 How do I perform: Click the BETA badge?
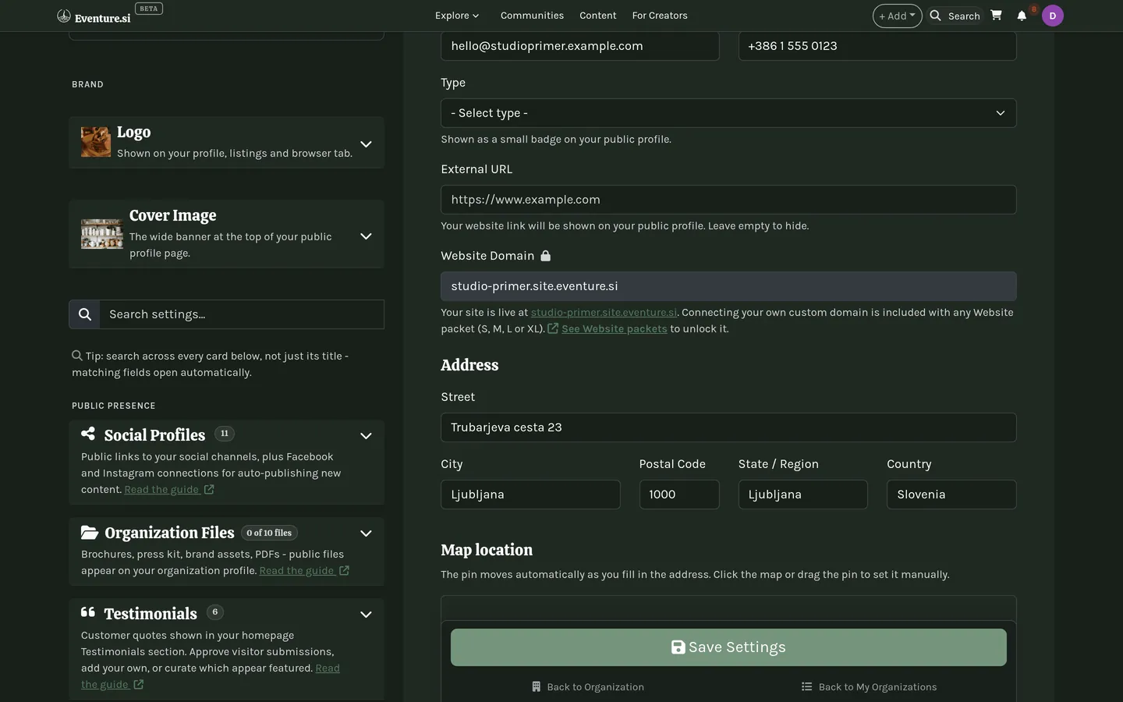pyautogui.click(x=148, y=9)
